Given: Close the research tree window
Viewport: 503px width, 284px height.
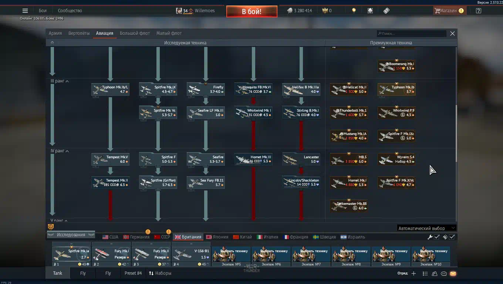Looking at the screenshot, I should pos(452,33).
